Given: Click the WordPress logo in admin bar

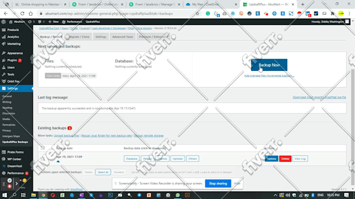Looking at the screenshot, I should click(x=4, y=22).
